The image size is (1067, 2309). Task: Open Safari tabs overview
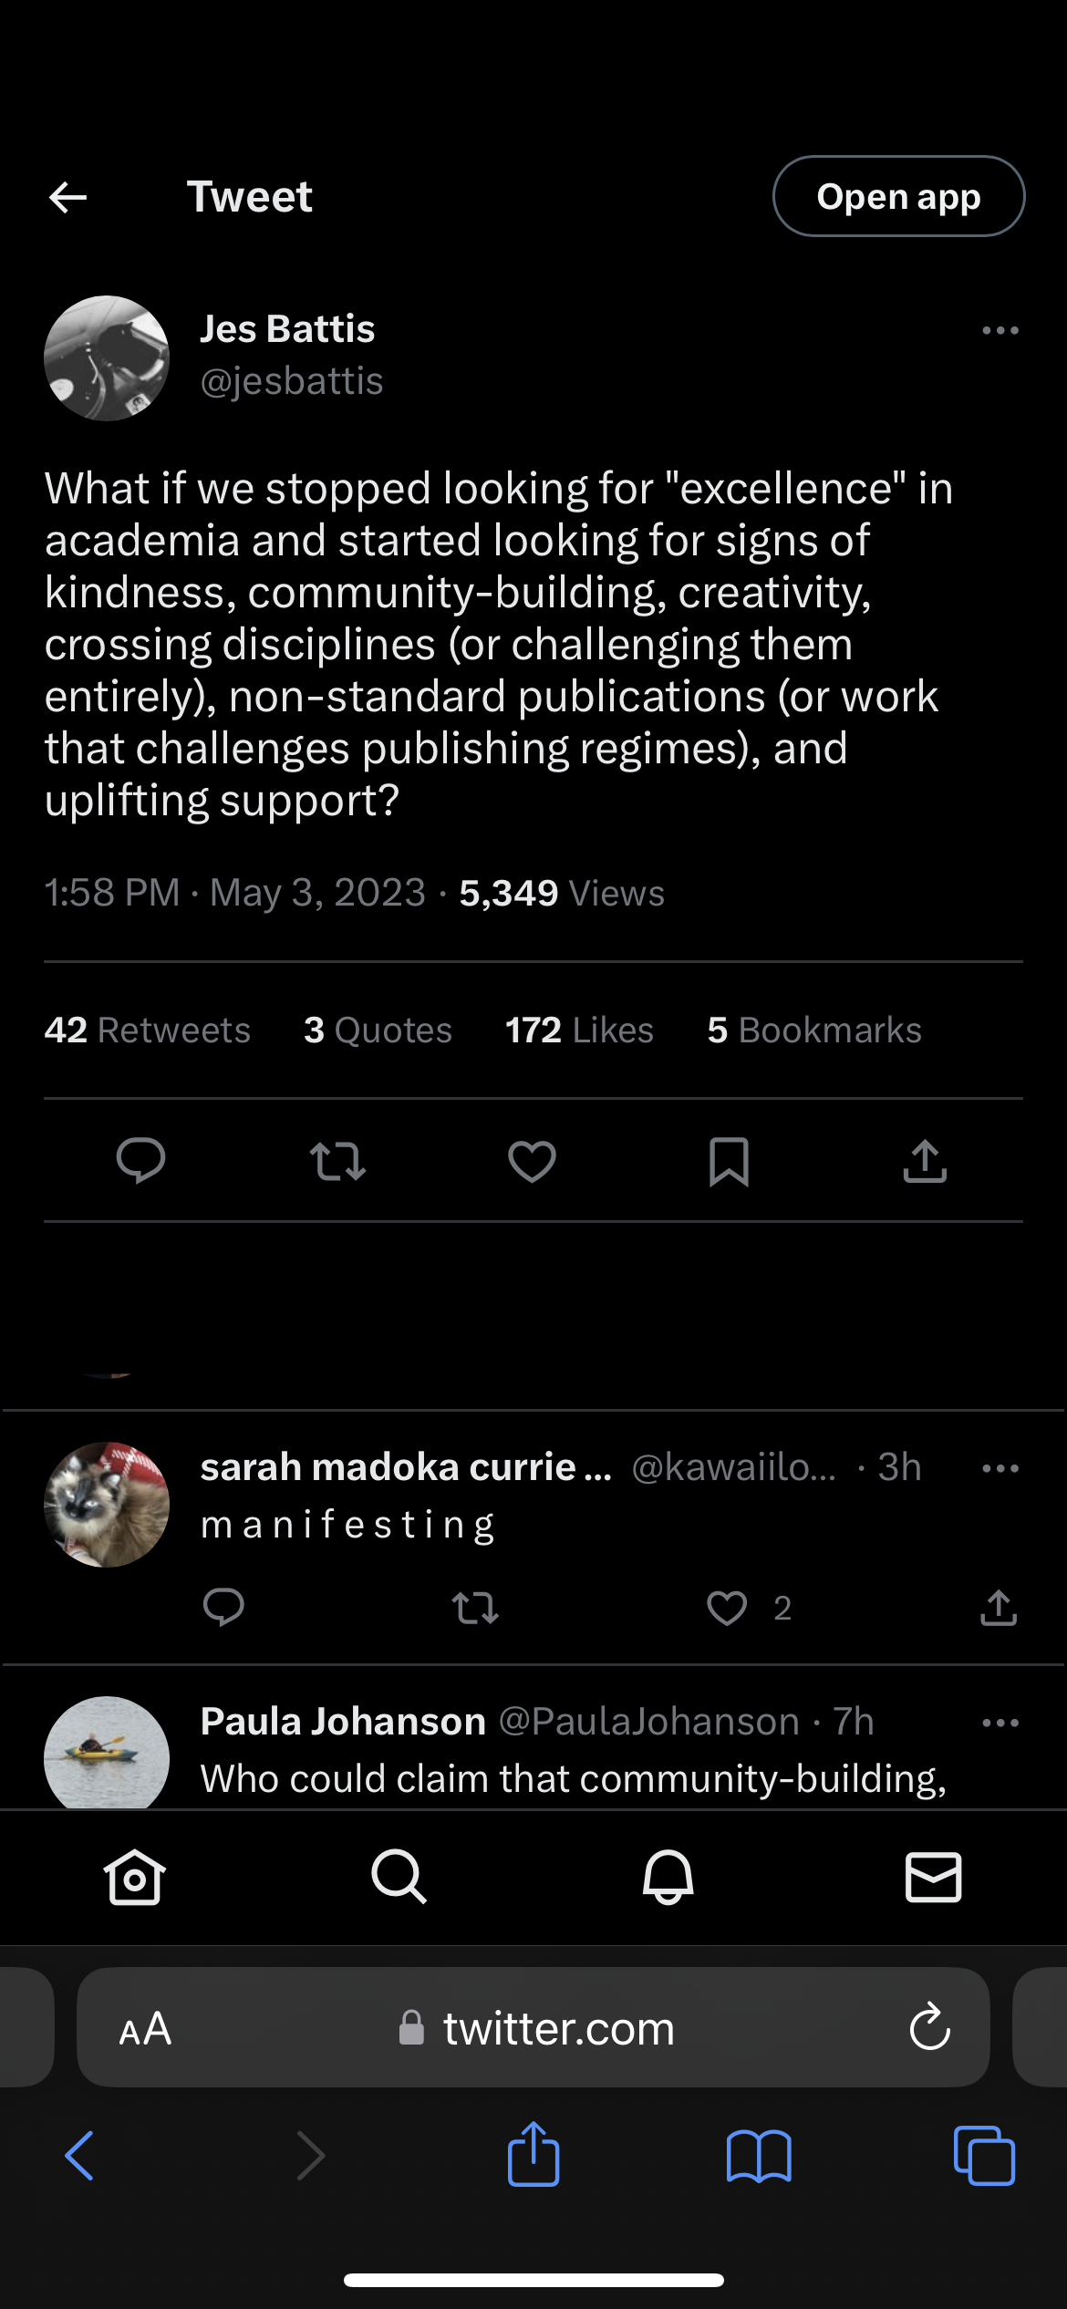point(984,2156)
